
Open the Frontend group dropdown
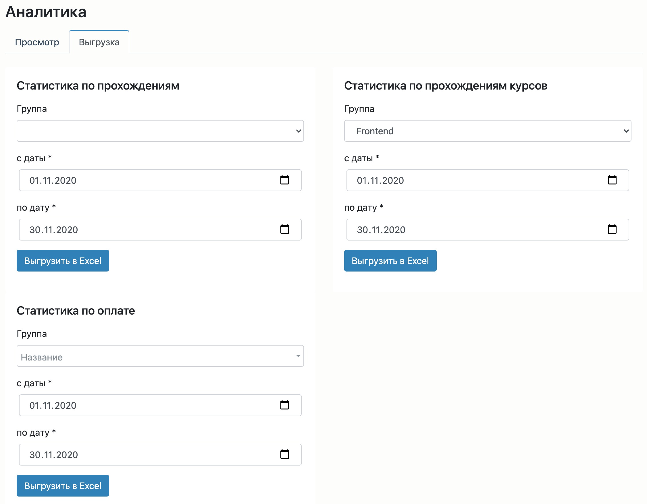click(x=487, y=131)
